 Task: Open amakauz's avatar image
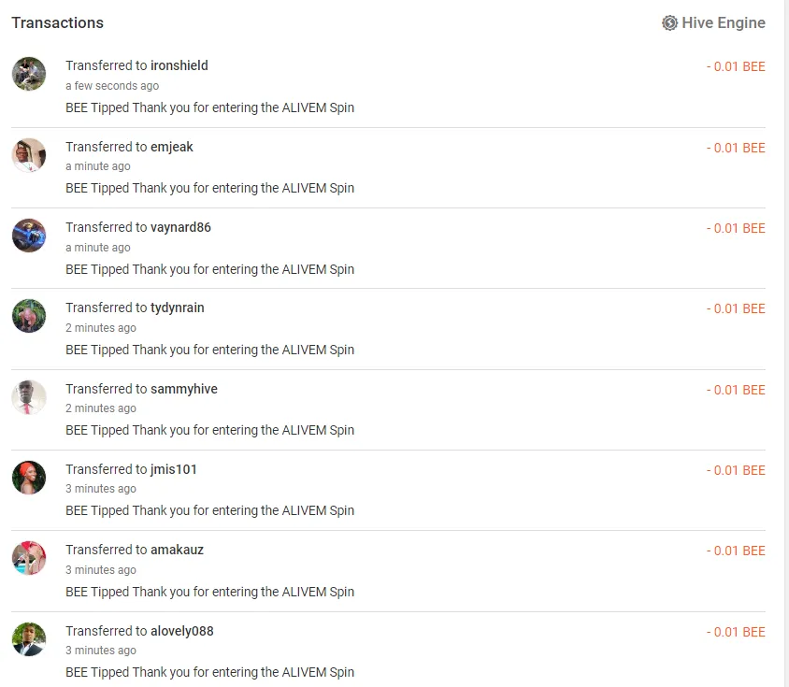pos(29,558)
